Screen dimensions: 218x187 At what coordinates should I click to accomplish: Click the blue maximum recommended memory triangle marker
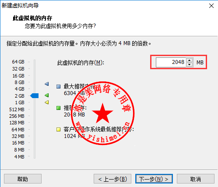[x=47, y=84]
